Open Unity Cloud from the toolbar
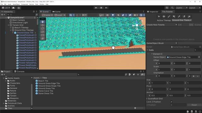The width and height of the screenshot is (202, 113). pos(13,8)
